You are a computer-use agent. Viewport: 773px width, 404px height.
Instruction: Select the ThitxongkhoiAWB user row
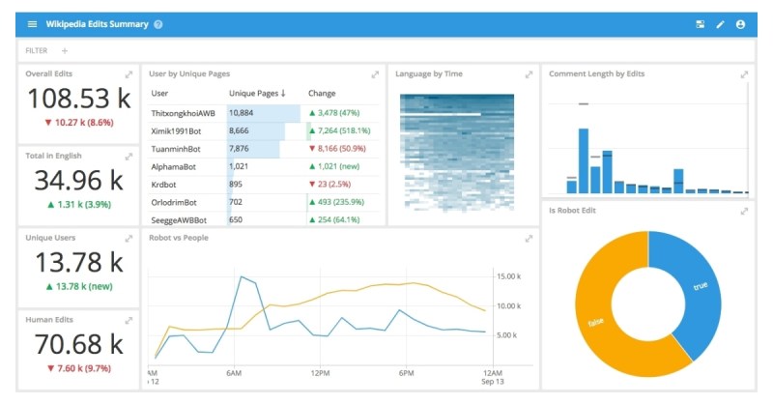point(184,113)
